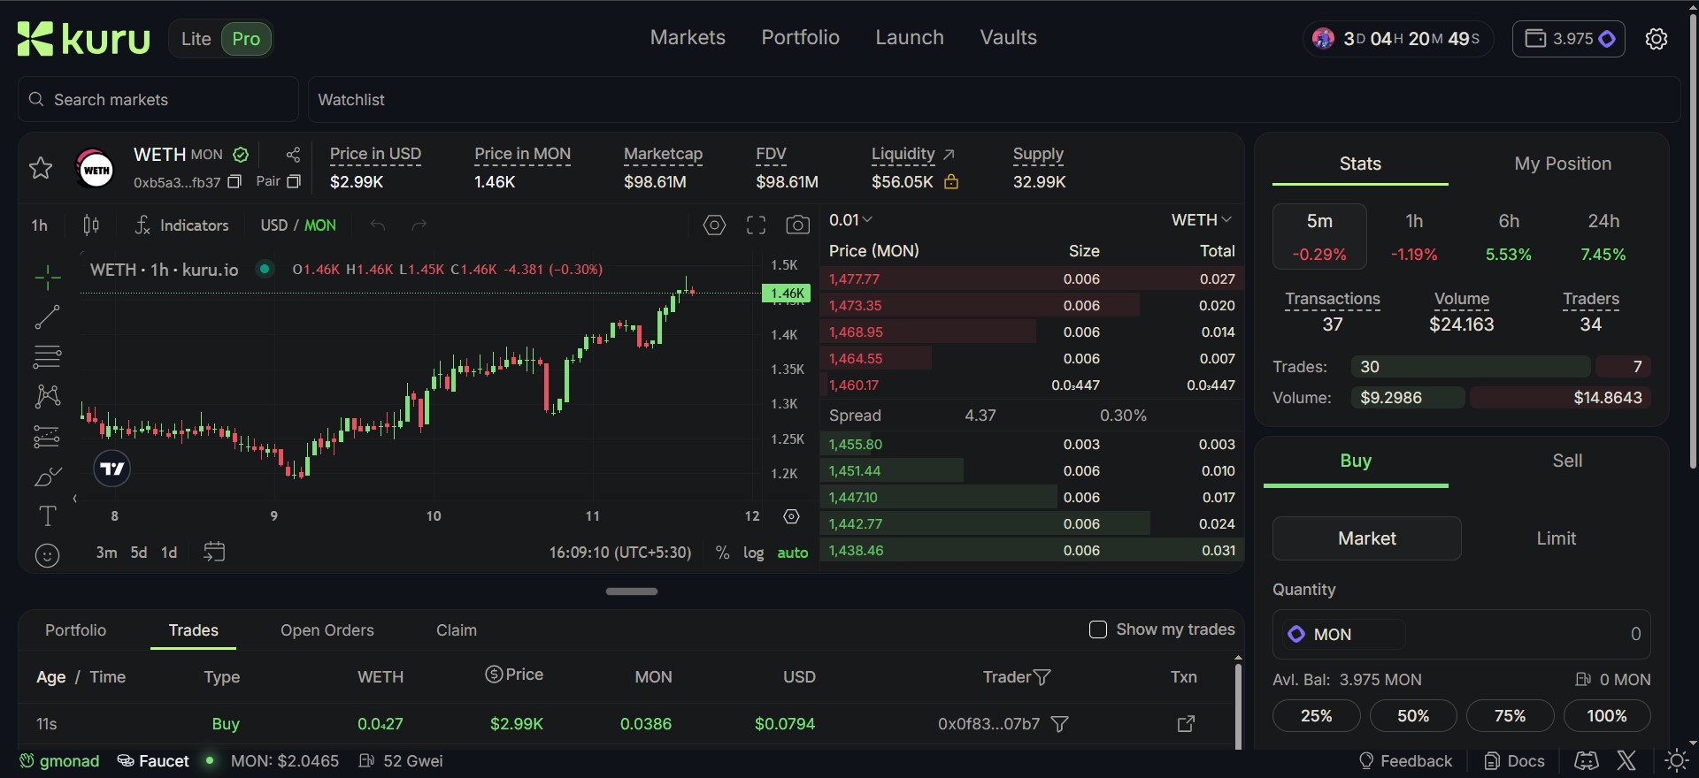Click the chart panel resize handle
1699x778 pixels.
(x=632, y=591)
